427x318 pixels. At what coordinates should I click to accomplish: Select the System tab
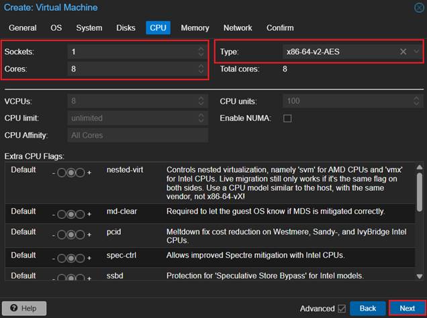pyautogui.click(x=89, y=28)
